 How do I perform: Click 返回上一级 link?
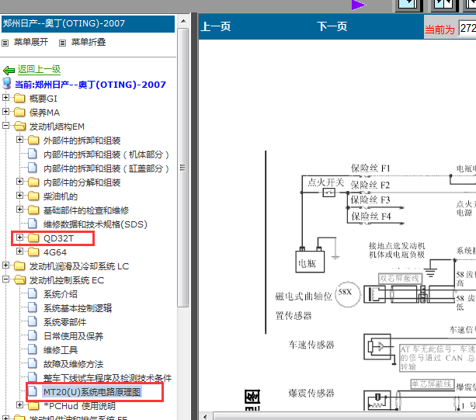click(x=39, y=69)
